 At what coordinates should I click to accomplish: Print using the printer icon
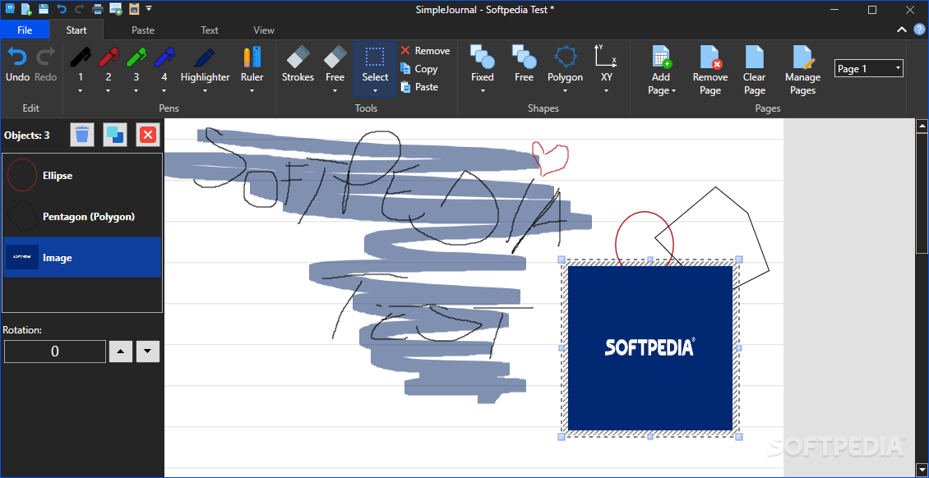pos(98,9)
